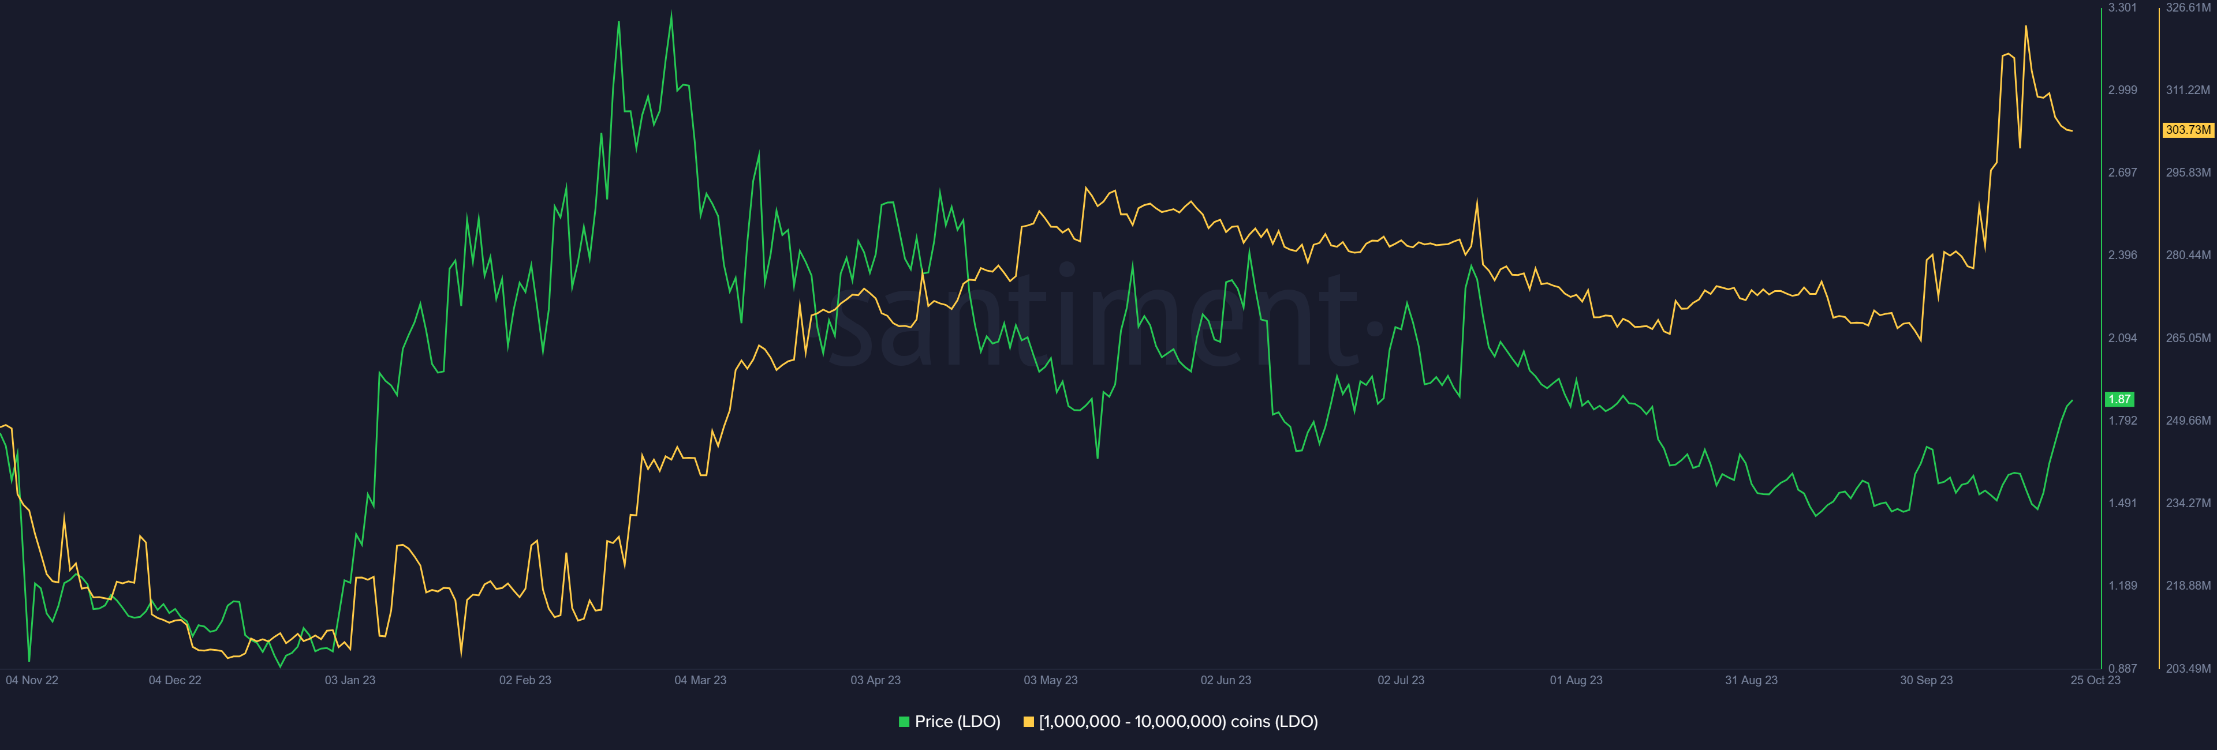Click the 0.887 price axis value
Image resolution: width=2217 pixels, height=750 pixels.
(2122, 668)
